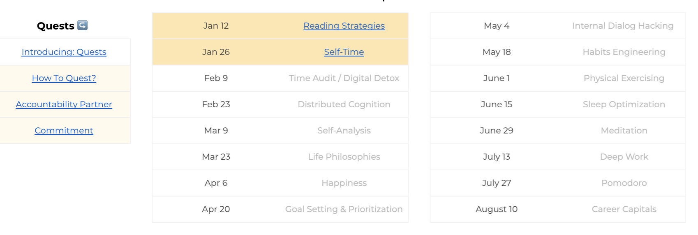Select the Goal Setting & Prioritization entry
698x235 pixels.
pos(344,209)
